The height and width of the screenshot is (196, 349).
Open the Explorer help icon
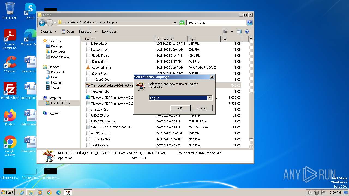[247, 32]
